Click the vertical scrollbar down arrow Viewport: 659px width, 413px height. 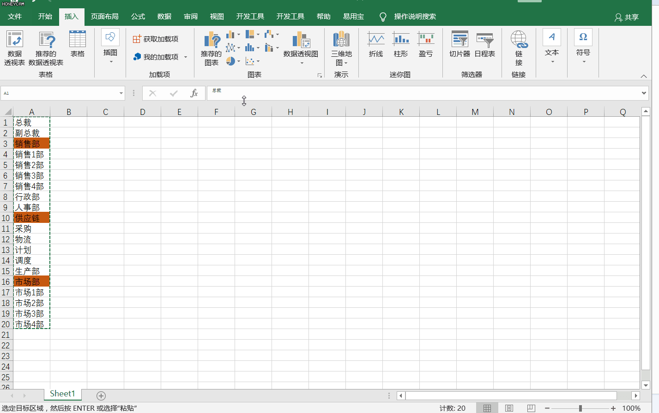(x=646, y=385)
